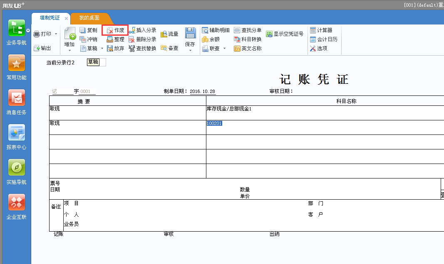Screen dimensions: 444x264
Task: Expand the 打印 print dropdown arrow
Action: pos(55,34)
